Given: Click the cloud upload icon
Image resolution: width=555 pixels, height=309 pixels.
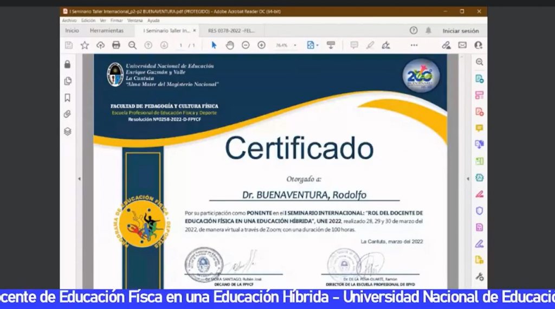Looking at the screenshot, I should click(100, 46).
